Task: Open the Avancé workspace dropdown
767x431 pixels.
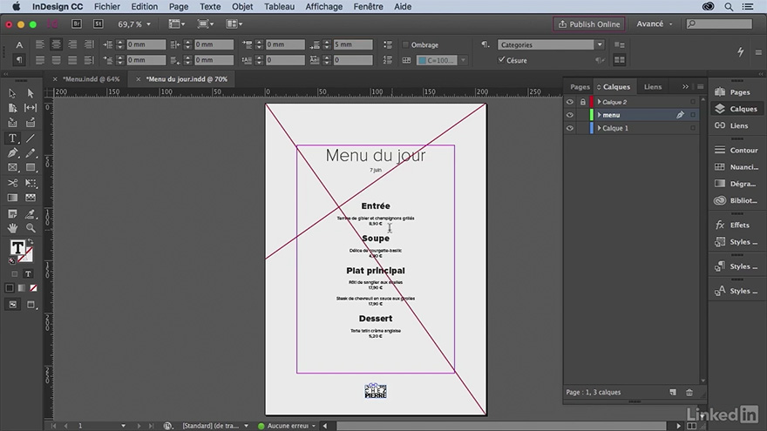Action: (x=655, y=24)
